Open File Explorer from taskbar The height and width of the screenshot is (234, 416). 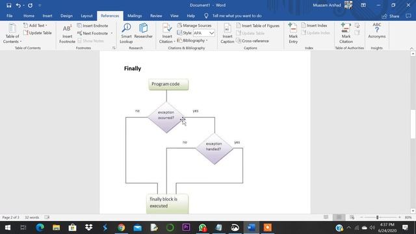57,227
